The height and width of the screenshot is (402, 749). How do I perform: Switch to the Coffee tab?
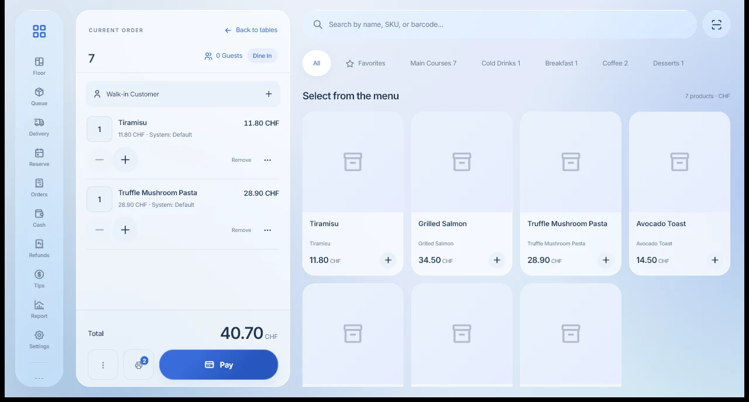(x=615, y=63)
